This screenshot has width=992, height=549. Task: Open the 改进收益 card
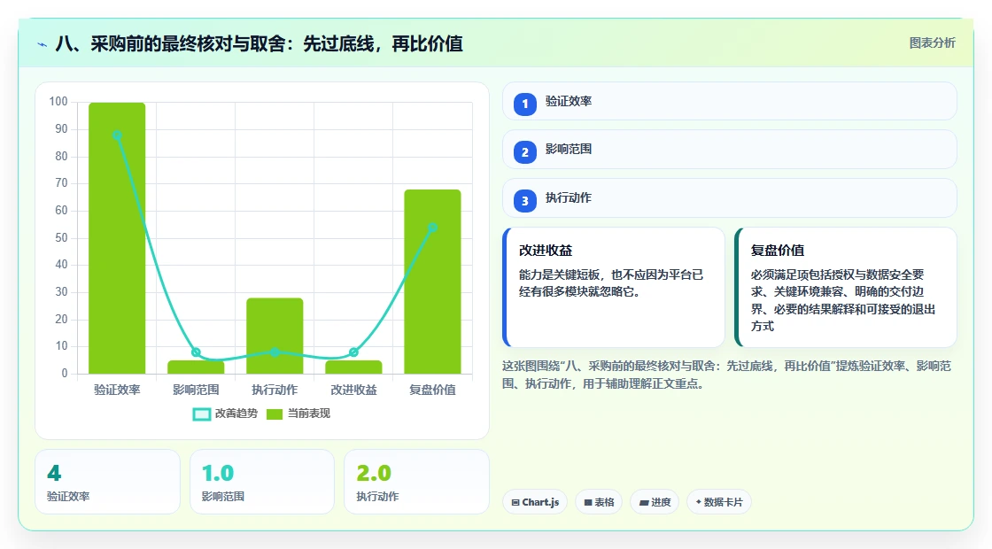(614, 287)
